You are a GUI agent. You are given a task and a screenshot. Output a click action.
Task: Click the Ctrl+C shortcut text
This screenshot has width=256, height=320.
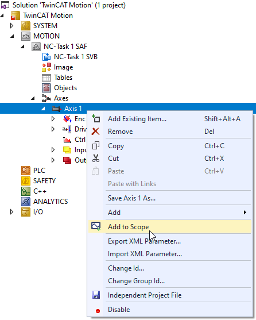click(x=215, y=146)
